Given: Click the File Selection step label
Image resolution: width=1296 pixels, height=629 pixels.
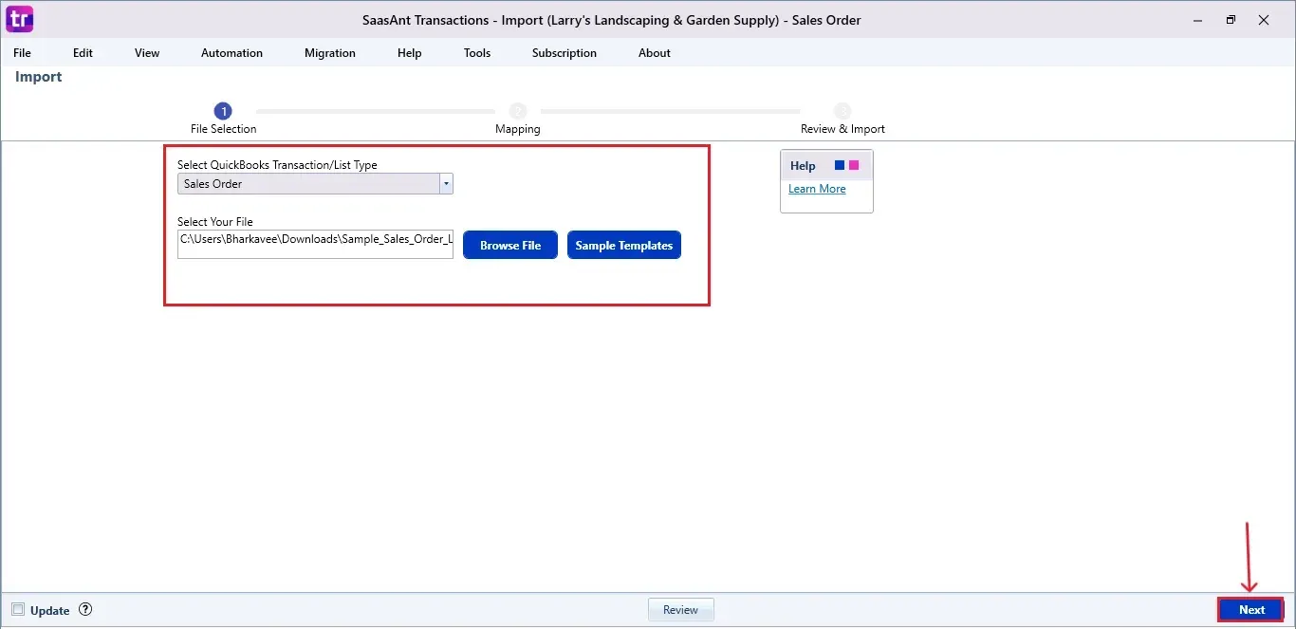Looking at the screenshot, I should click(223, 129).
